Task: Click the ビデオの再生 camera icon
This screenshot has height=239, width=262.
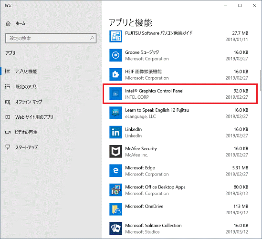Action: (x=8, y=132)
